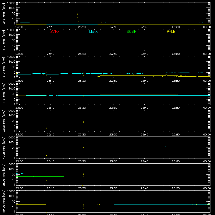Click the short cyan segment starting the 245 MHz panel
The height and width of the screenshot is (215, 215).
pyautogui.click(x=25, y=23)
